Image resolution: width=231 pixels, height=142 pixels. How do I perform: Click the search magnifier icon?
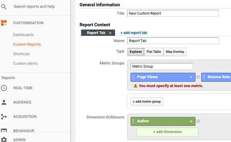pos(4,7)
